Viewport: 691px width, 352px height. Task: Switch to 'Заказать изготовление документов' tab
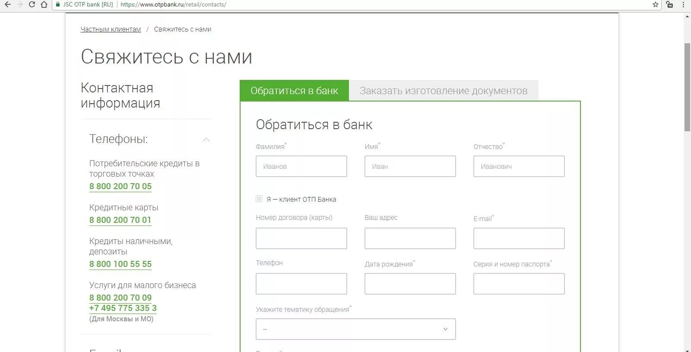444,90
